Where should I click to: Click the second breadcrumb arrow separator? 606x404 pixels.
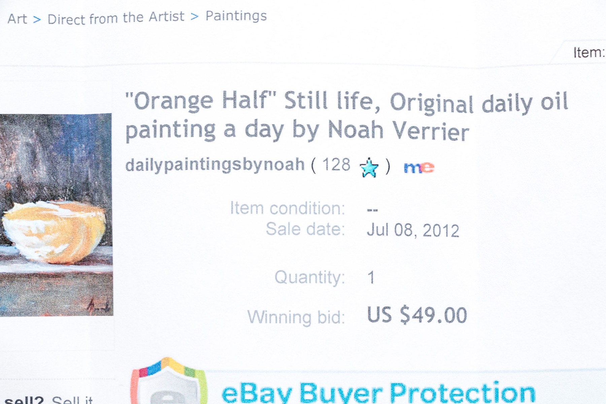(195, 16)
